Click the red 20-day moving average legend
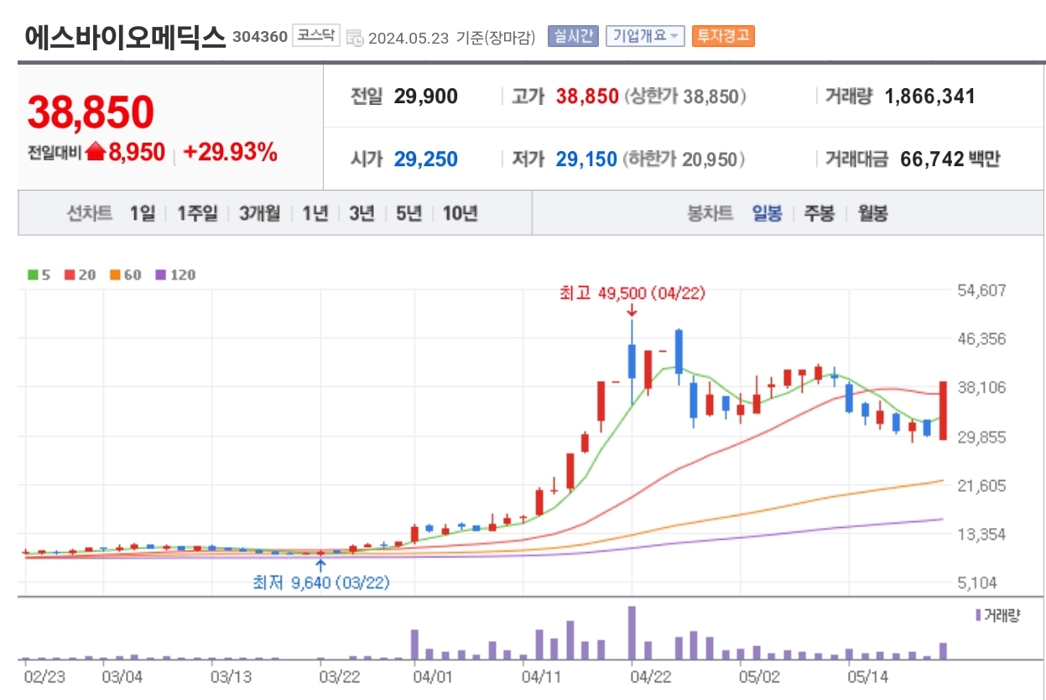This screenshot has height=700, width=1046. coord(81,274)
